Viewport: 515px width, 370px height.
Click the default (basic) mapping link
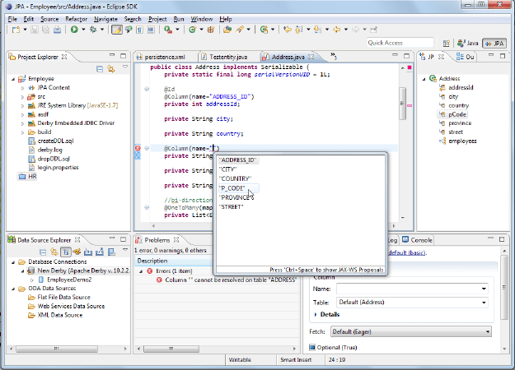point(407,252)
